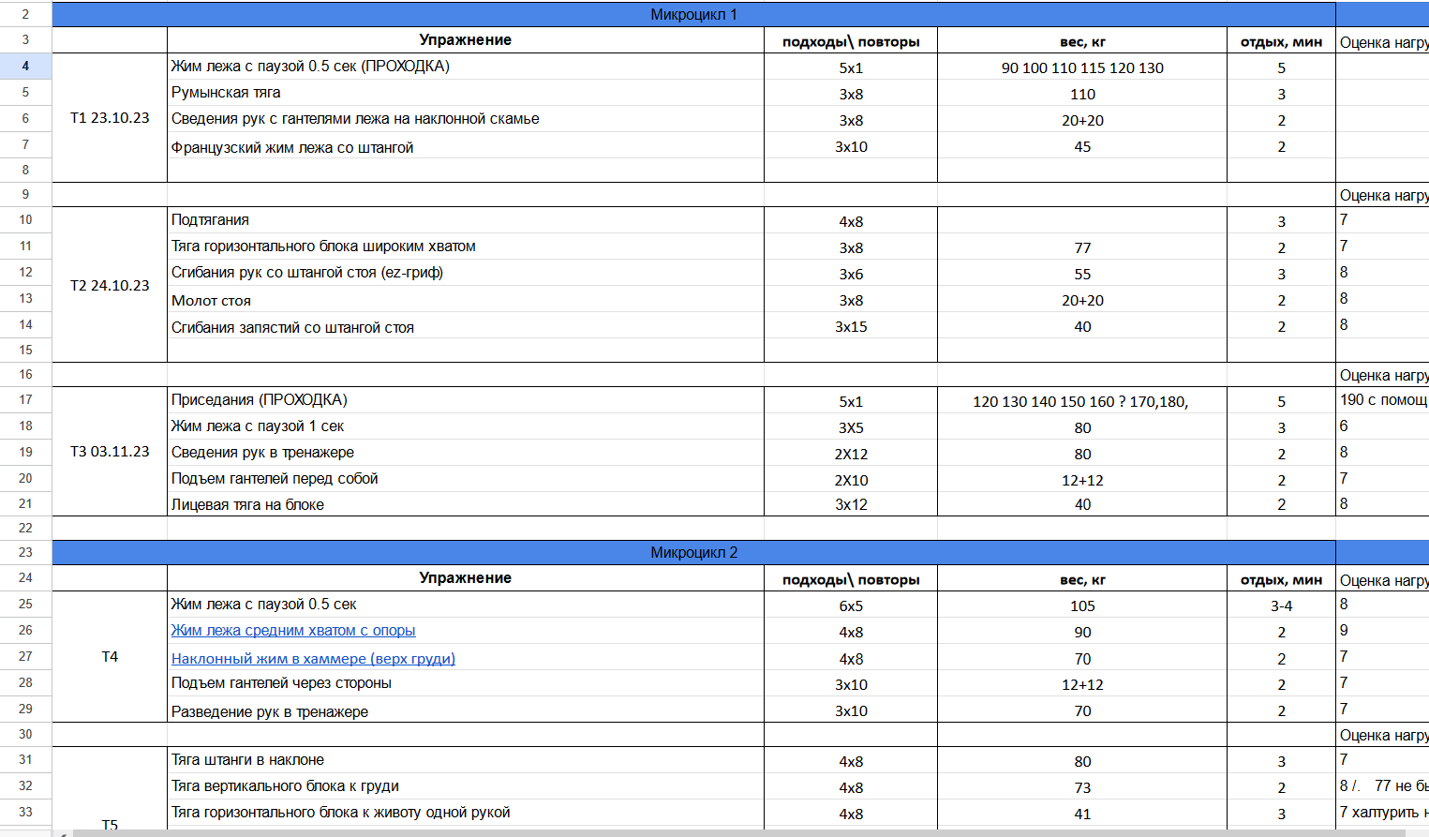The image size is (1429, 837).
Task: Select the 'T4' cell
Action: [110, 657]
